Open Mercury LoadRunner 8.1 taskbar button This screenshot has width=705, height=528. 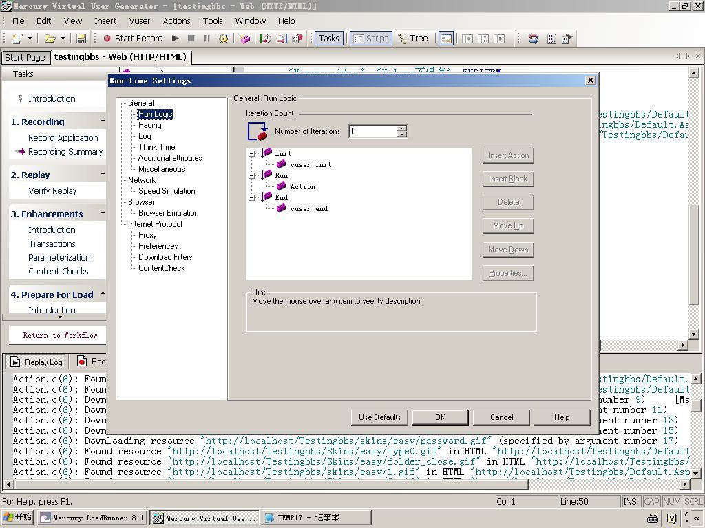pos(92,518)
